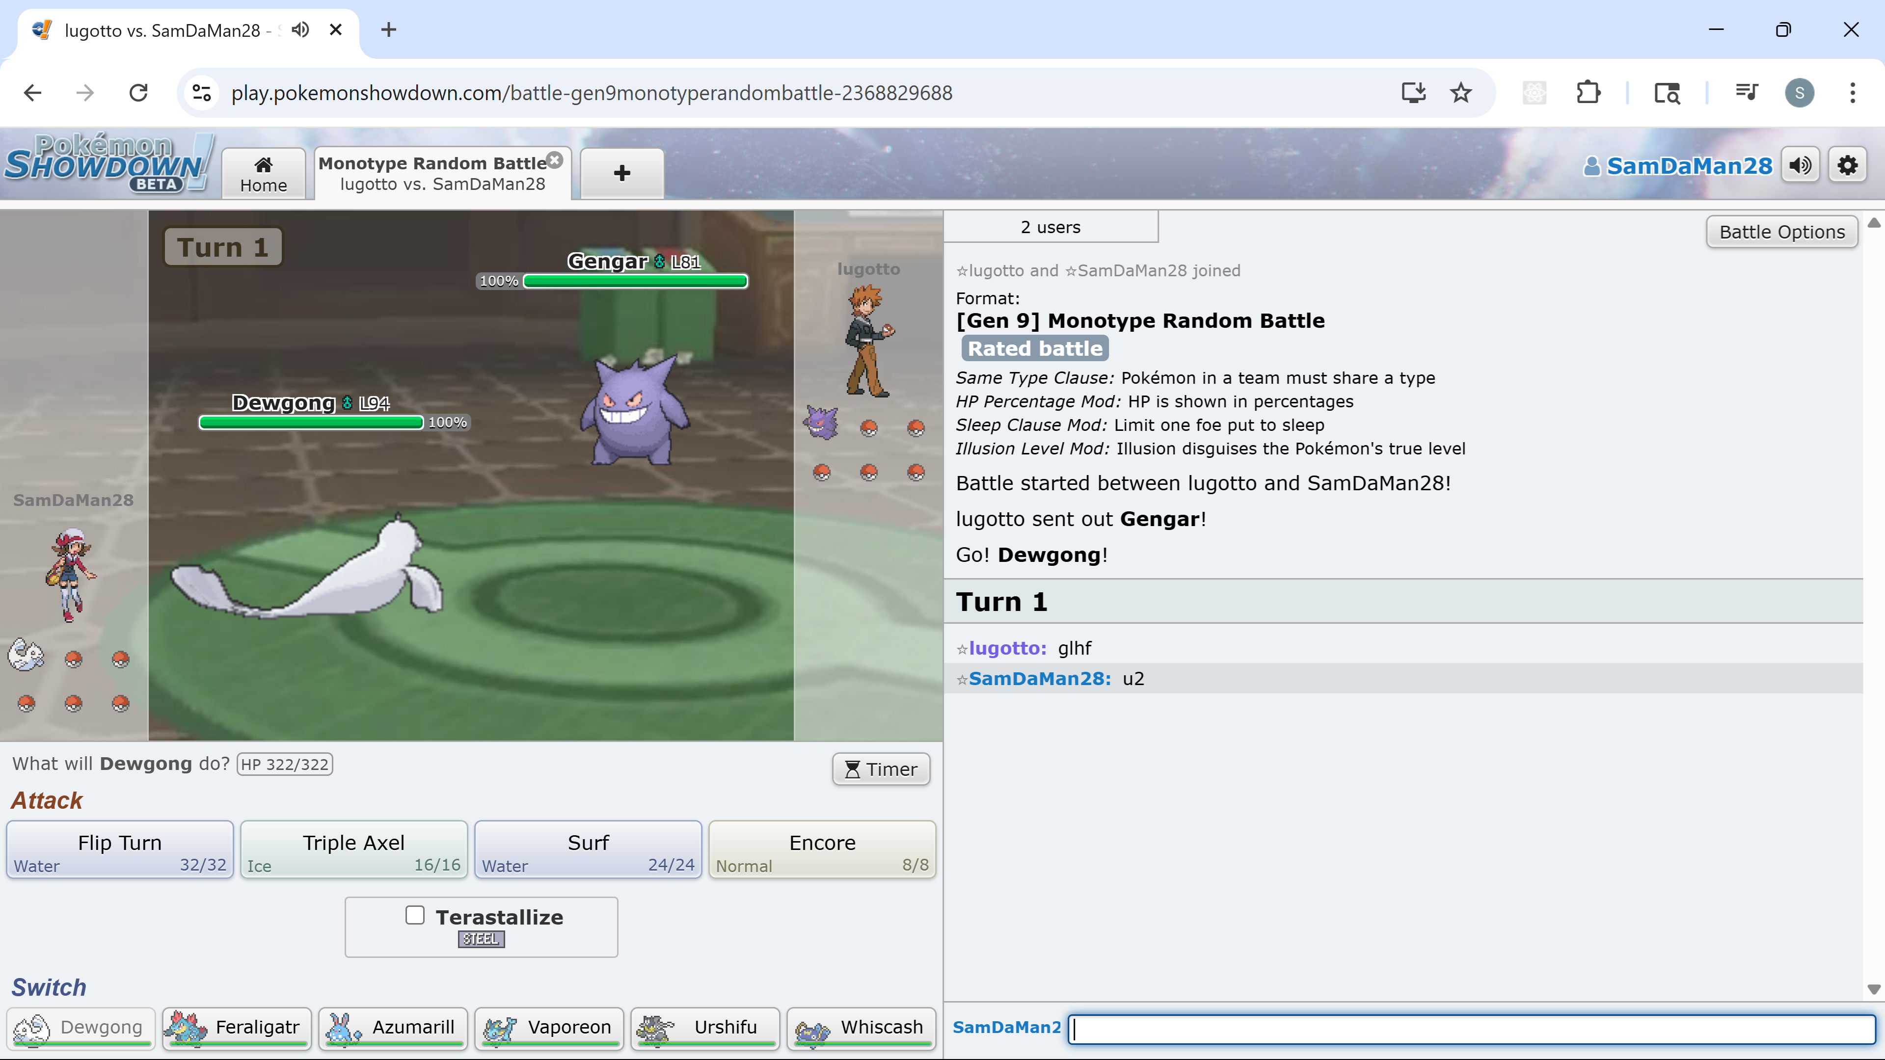1885x1060 pixels.
Task: Click the lugotto trainer avatar
Action: pyautogui.click(x=869, y=342)
